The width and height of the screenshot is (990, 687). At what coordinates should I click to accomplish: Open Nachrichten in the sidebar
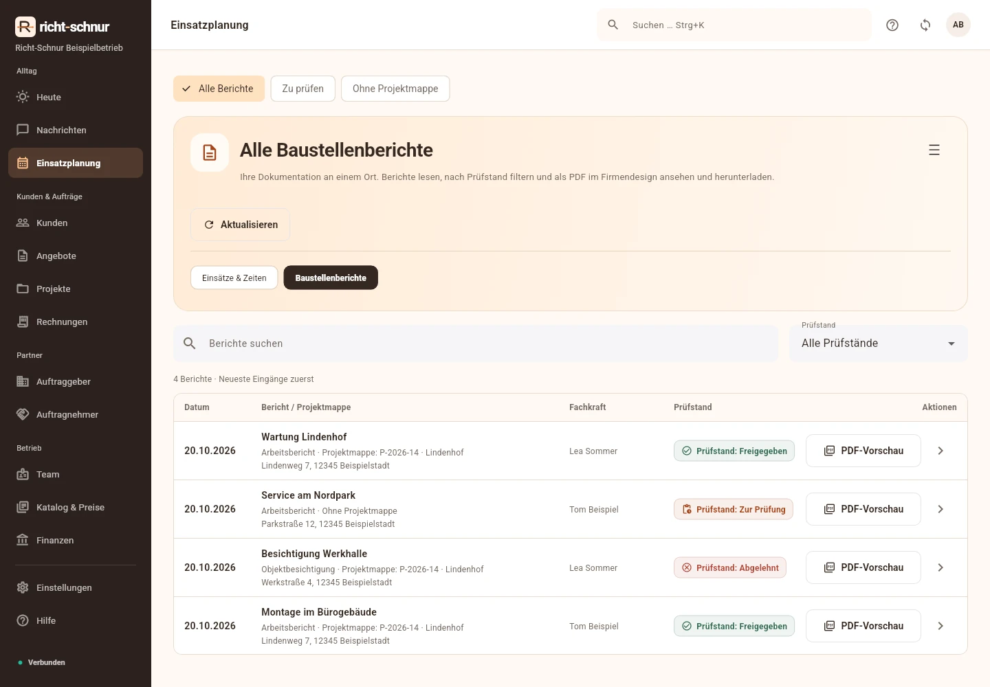coord(76,130)
